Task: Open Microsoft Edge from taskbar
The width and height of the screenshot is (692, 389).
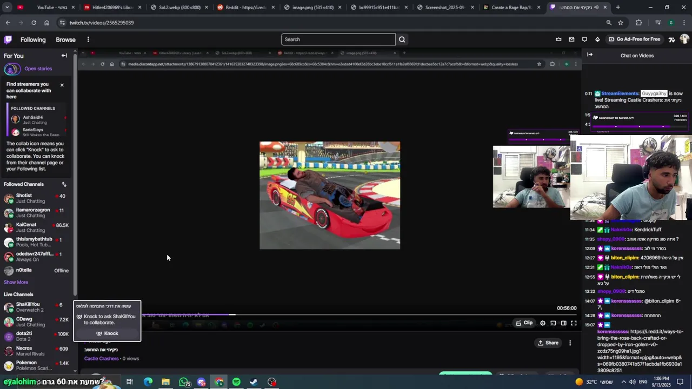Action: tap(148, 382)
